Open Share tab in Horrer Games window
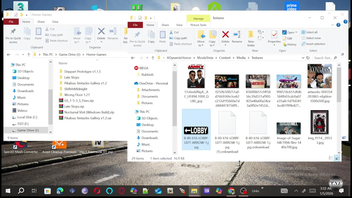This screenshot has width=352, height=198. point(41,22)
